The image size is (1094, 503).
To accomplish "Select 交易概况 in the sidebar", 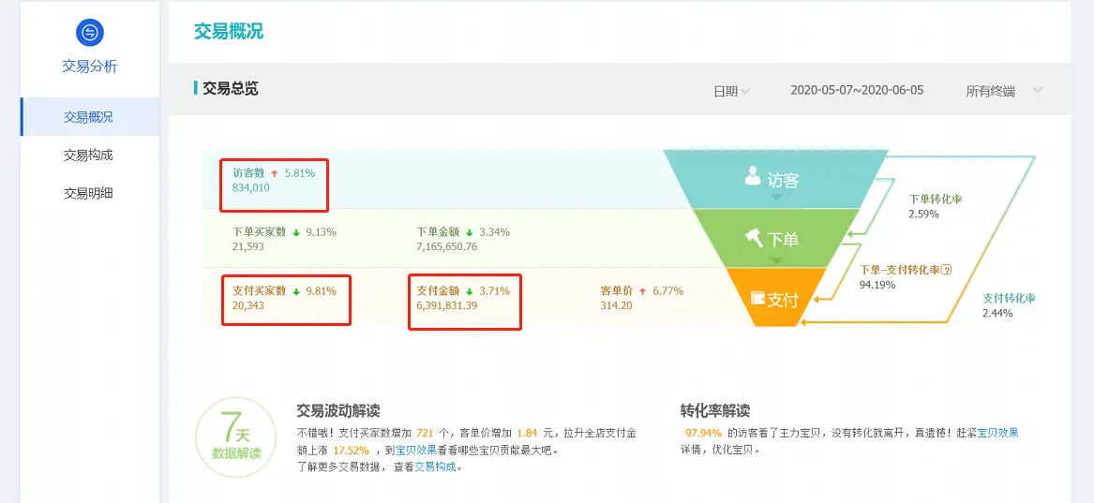I will (x=88, y=117).
